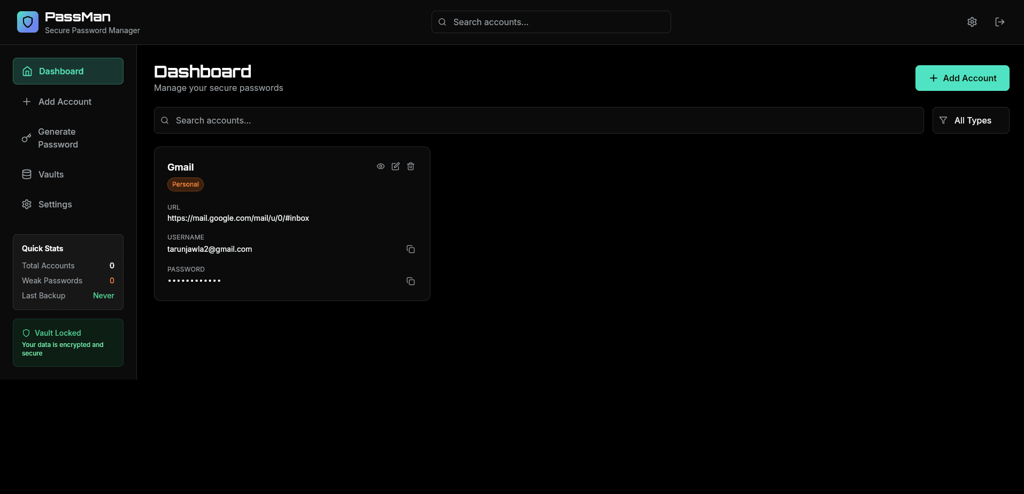The image size is (1024, 494).
Task: Reveal the Gmail password with the eye toggle
Action: pos(380,166)
